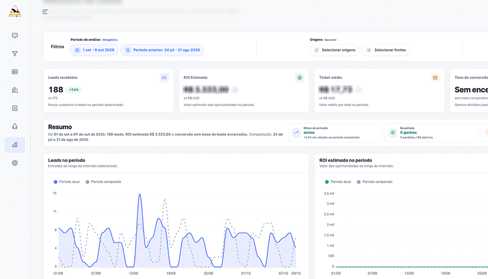488x279 pixels.
Task: Click the Ticket médio card title
Action: [x=330, y=77]
